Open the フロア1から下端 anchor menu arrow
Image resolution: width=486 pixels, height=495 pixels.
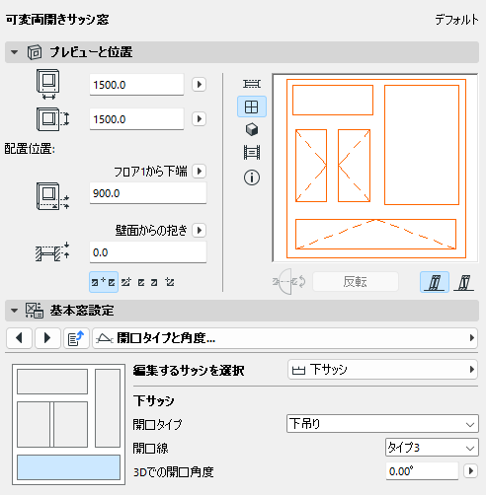coord(199,172)
